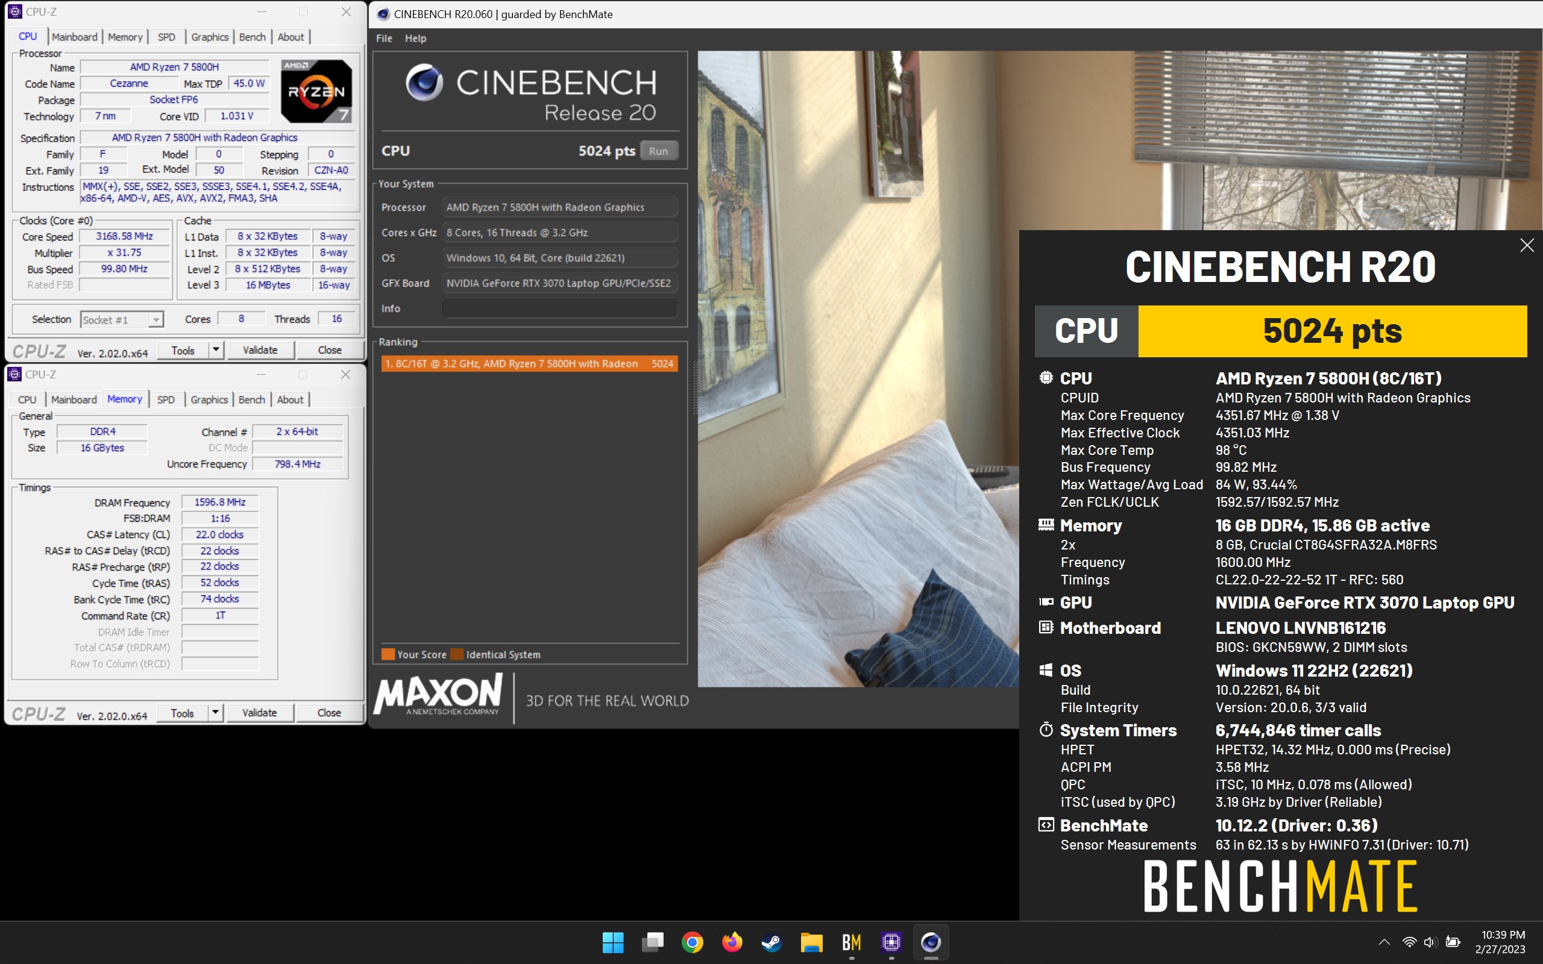
Task: Run the Cinebench CPU benchmark
Action: [658, 151]
